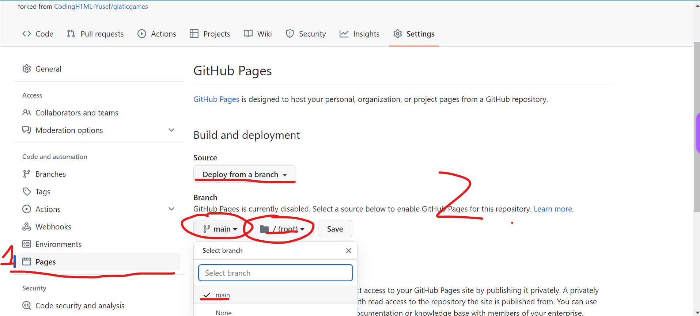The image size is (700, 316).
Task: Click the Pull requests icon
Action: tap(71, 34)
